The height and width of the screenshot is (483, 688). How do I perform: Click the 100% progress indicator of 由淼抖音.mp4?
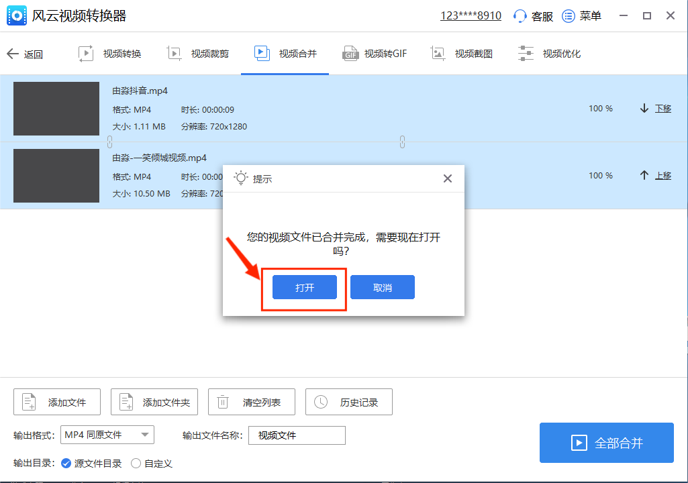601,108
